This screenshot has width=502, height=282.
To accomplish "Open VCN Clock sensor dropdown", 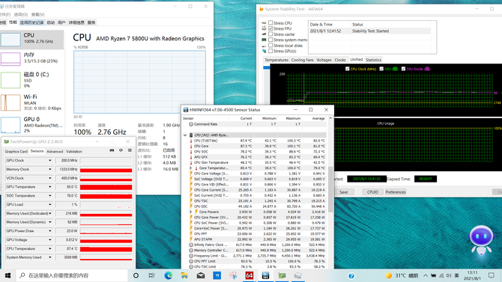I will (x=50, y=178).
